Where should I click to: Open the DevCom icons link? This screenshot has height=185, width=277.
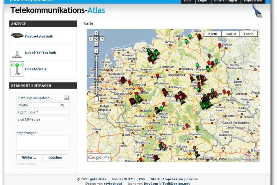(x=151, y=184)
